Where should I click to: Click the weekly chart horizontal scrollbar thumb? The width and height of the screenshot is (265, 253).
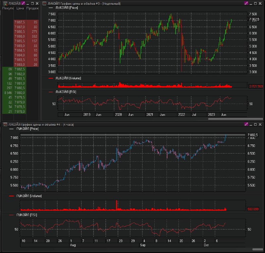(x=236, y=119)
